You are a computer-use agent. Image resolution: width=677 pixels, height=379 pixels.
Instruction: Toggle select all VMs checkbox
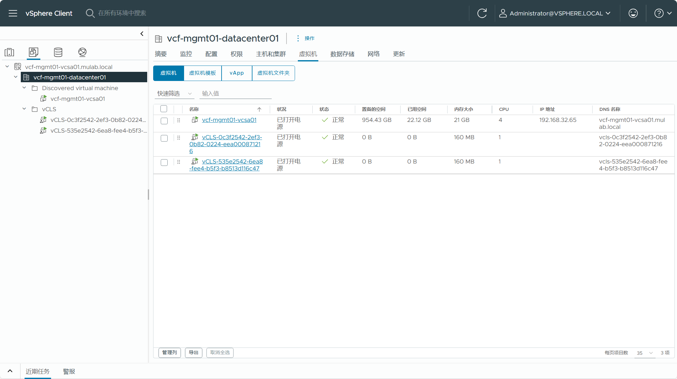(164, 108)
